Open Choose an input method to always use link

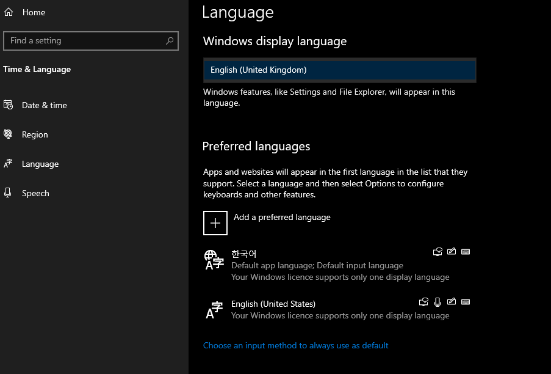tap(295, 345)
